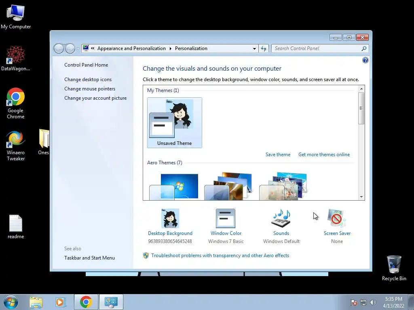
Task: Click the Screen Saver text label
Action: [337, 233]
